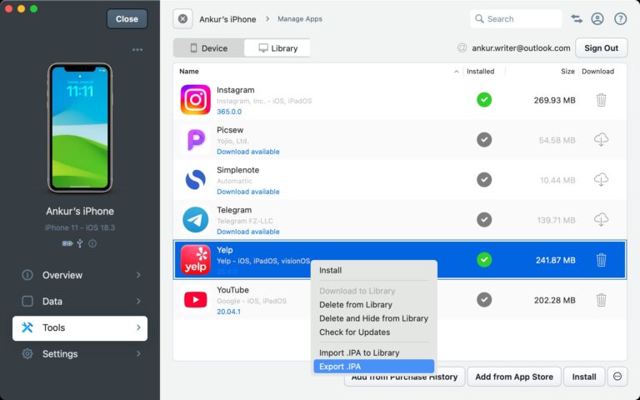This screenshot has height=400, width=640.
Task: Delete Yelp using its trash icon
Action: pyautogui.click(x=601, y=260)
